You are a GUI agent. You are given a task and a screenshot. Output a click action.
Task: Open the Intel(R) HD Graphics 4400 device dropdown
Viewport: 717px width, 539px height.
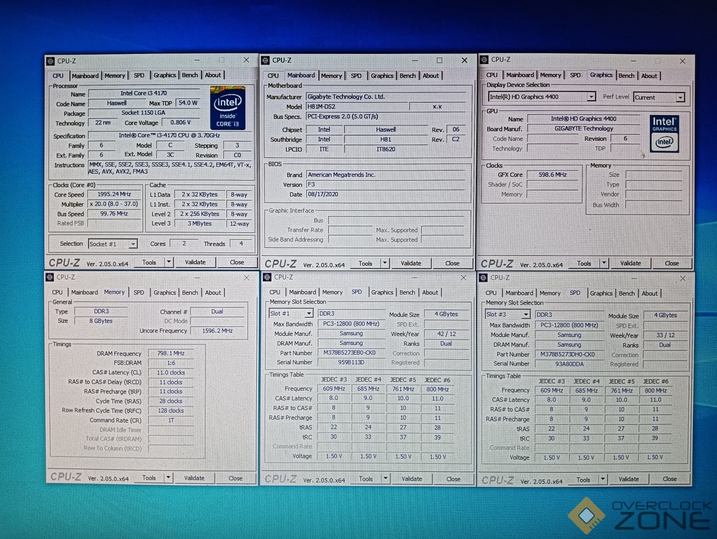(591, 97)
